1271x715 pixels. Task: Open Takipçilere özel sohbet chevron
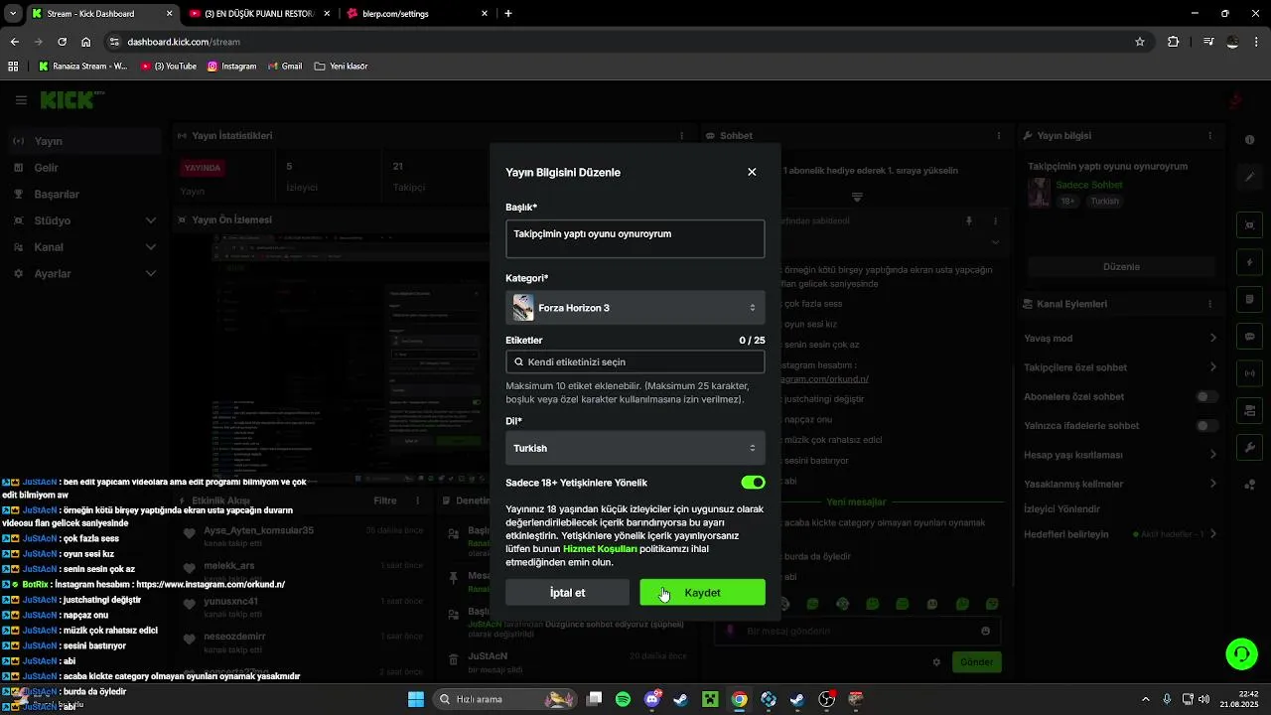(x=1212, y=367)
